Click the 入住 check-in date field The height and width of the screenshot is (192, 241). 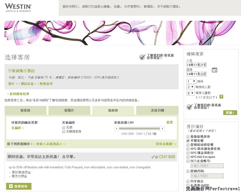point(196,65)
